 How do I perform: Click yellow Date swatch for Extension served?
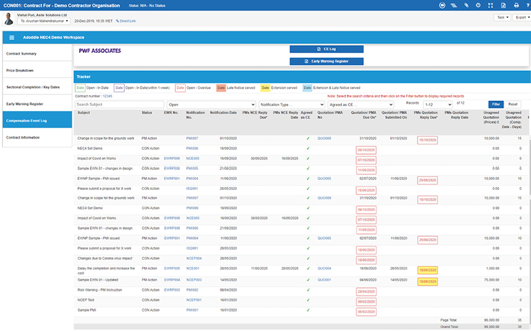tap(265, 88)
